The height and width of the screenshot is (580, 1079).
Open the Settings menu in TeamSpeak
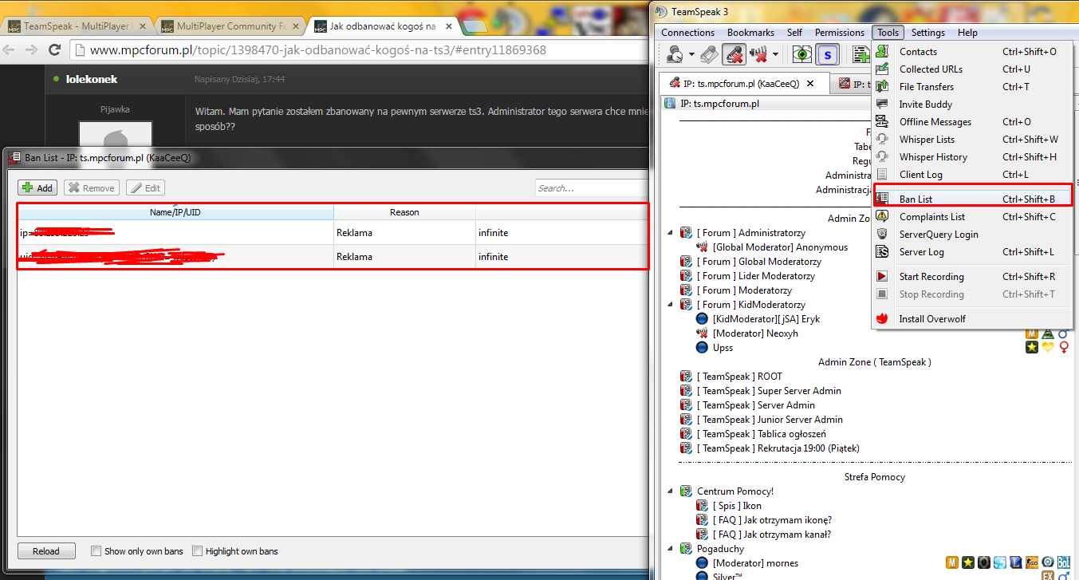coord(927,33)
